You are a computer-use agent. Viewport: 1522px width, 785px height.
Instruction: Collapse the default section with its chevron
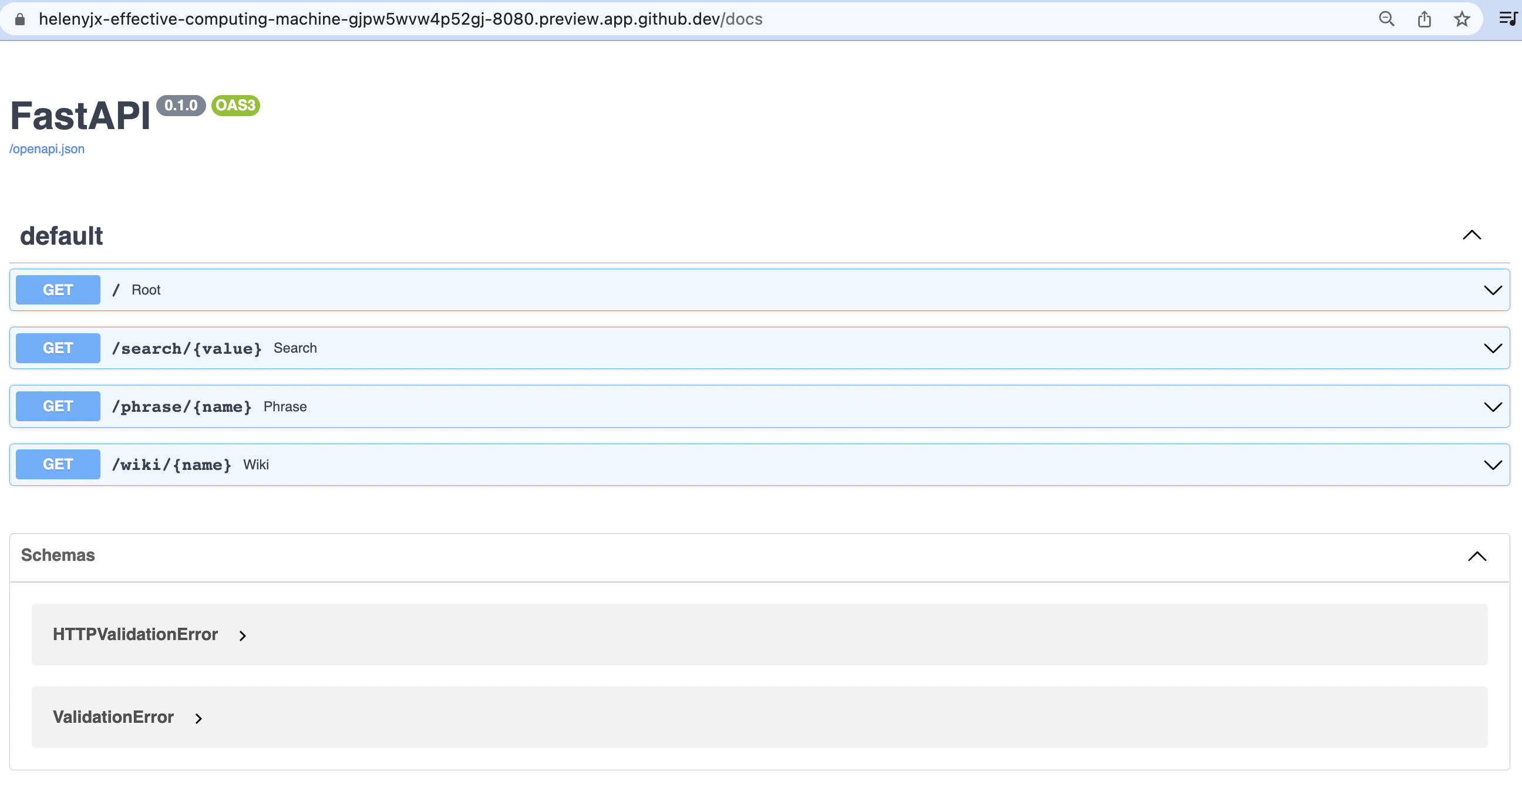coord(1472,235)
